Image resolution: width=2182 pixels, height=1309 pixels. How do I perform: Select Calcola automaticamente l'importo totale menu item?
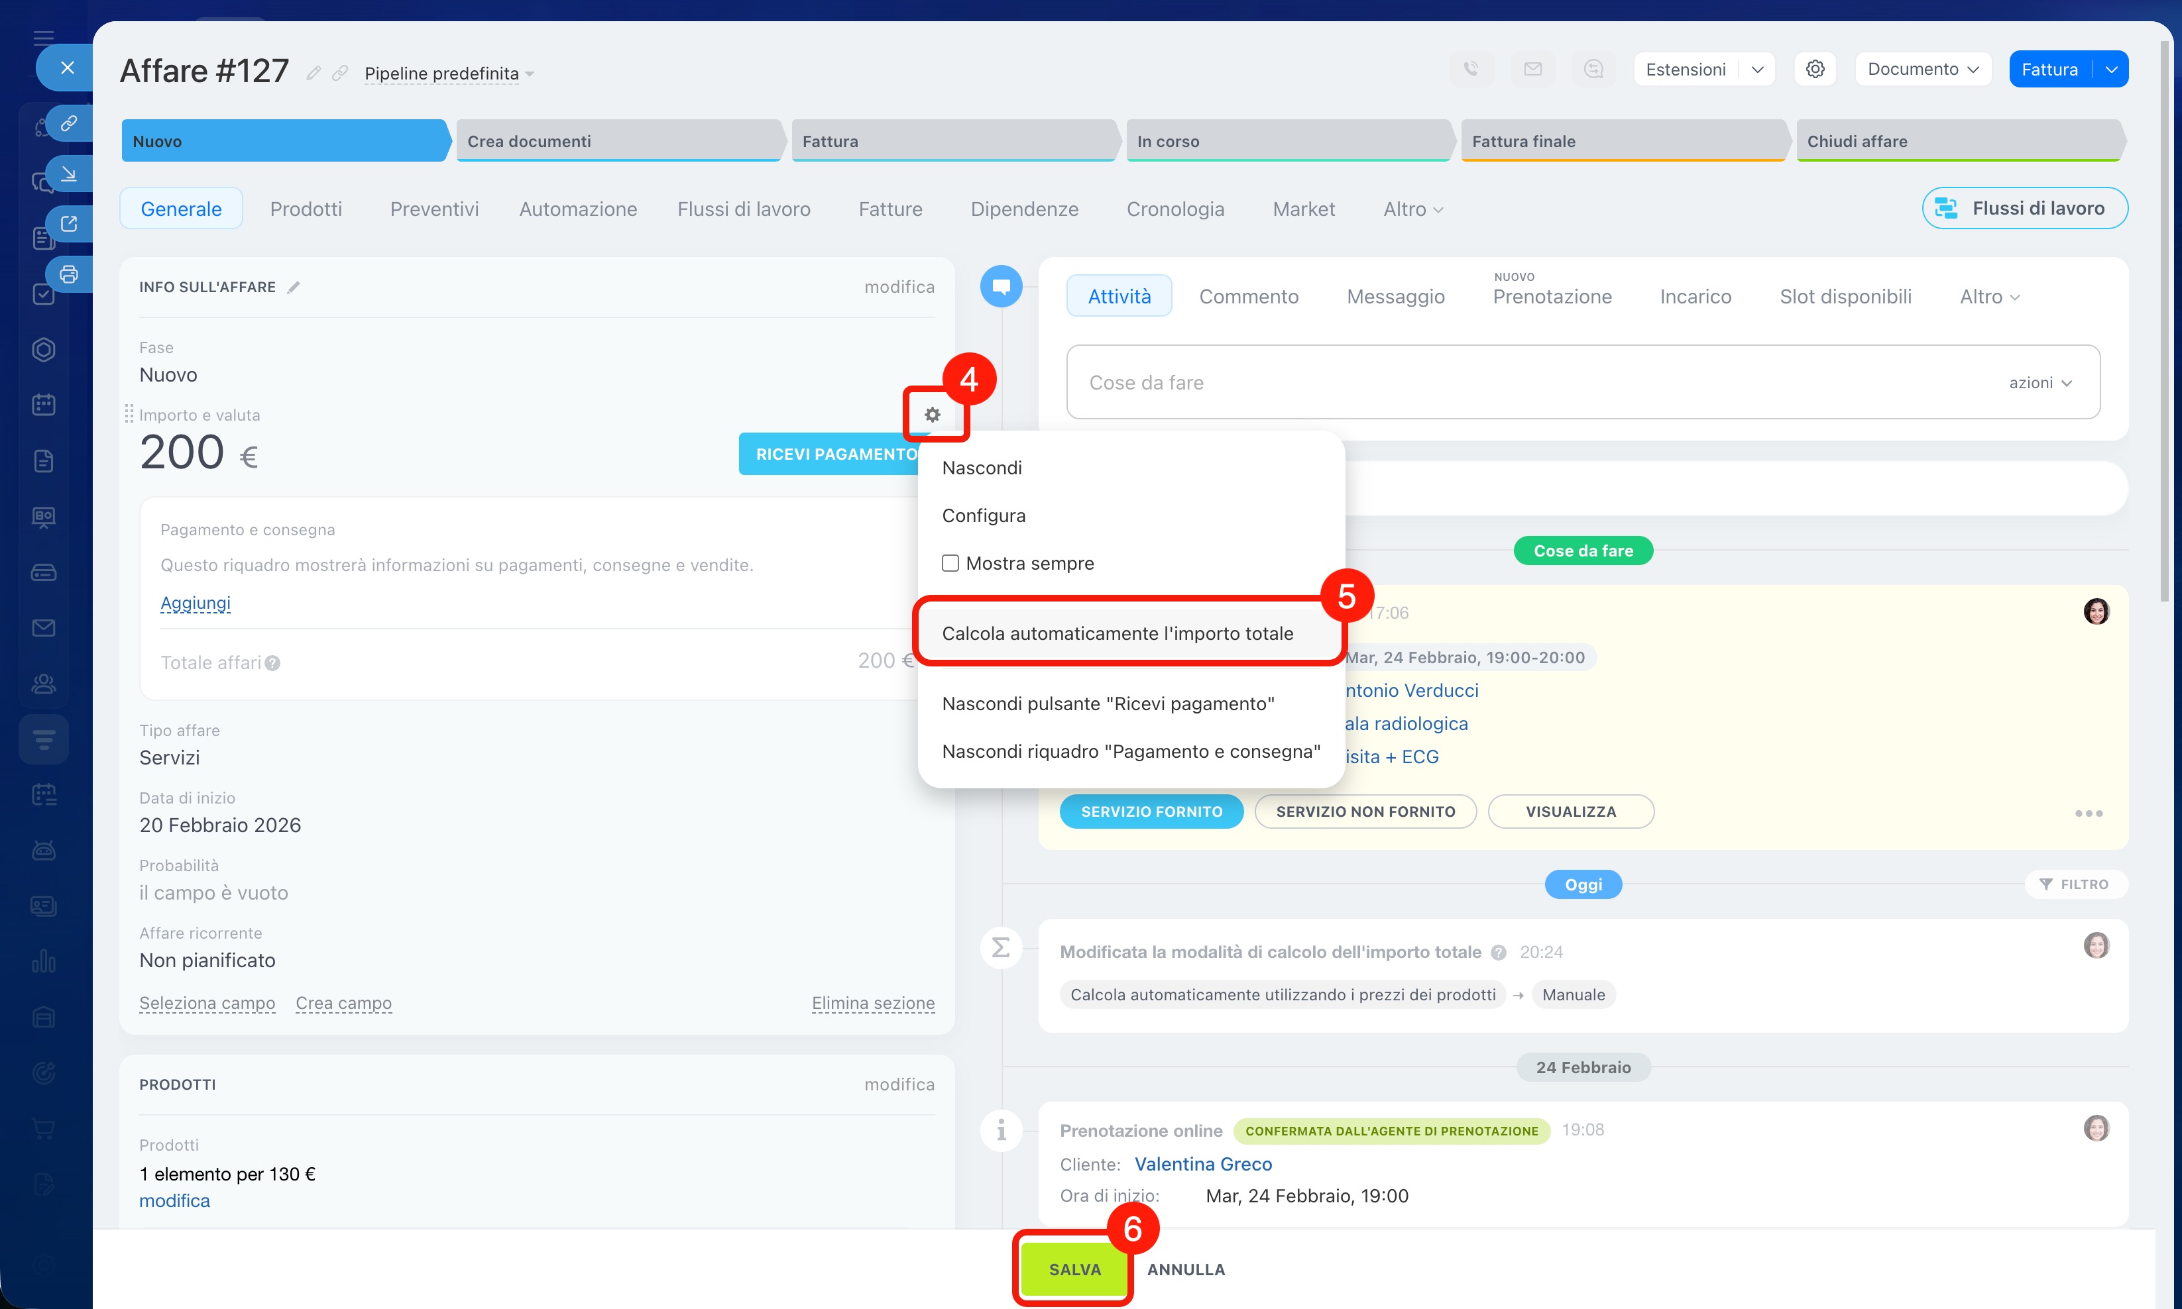click(x=1117, y=633)
